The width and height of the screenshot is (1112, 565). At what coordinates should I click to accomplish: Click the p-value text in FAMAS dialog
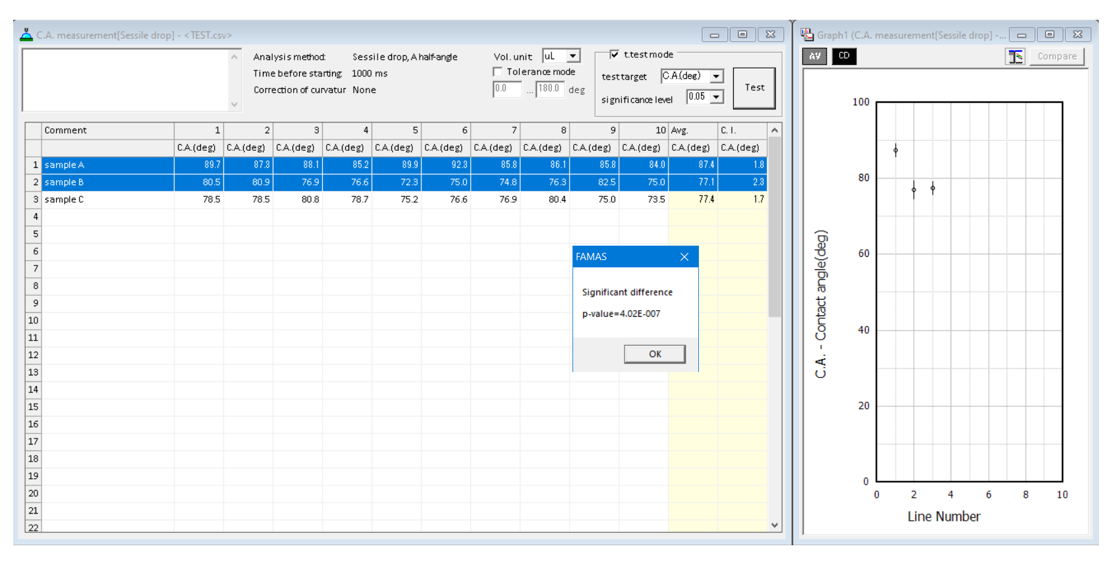(x=621, y=314)
